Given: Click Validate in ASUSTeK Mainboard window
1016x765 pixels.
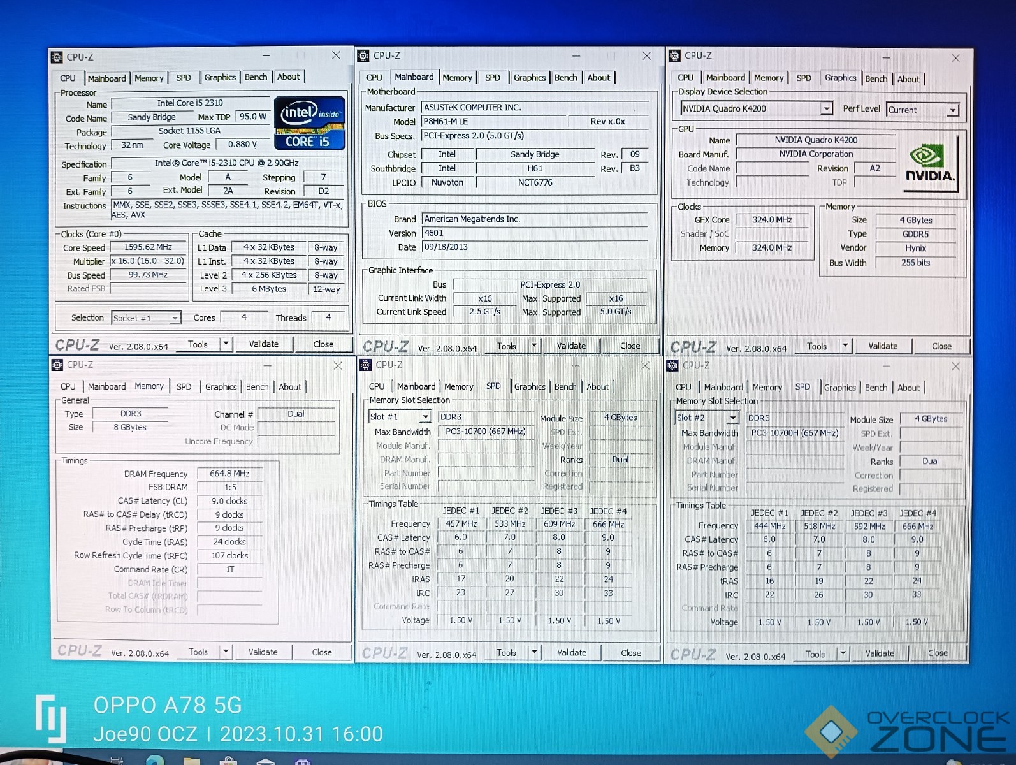Looking at the screenshot, I should coord(571,346).
